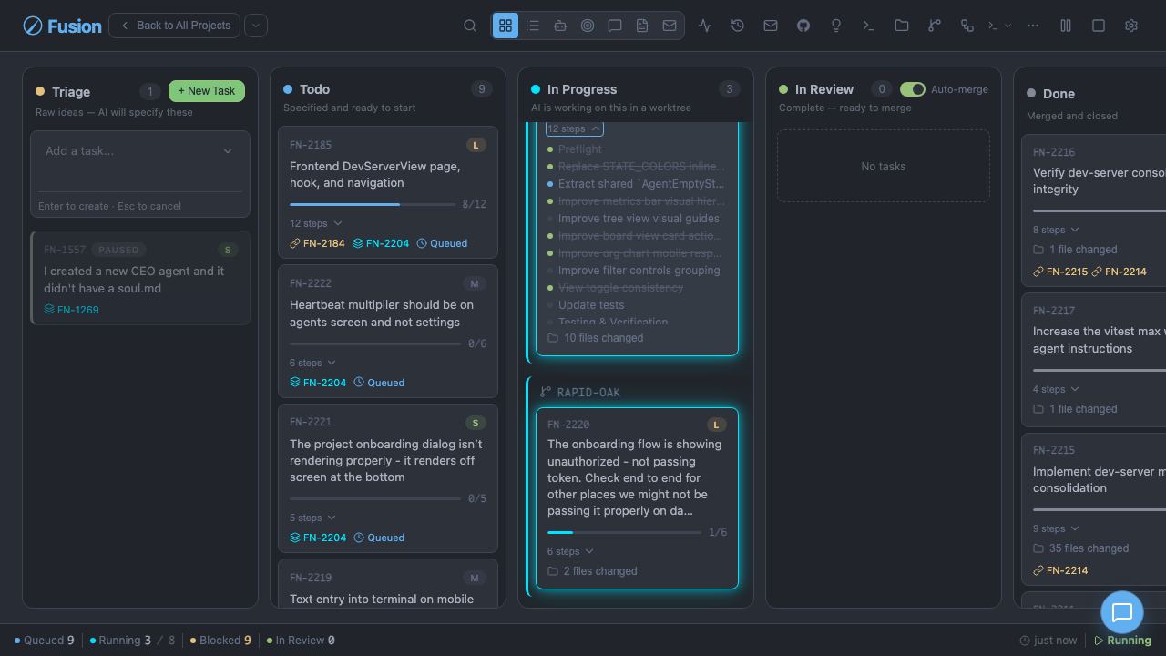Open the workflow nodes icon in toolbar

967,26
